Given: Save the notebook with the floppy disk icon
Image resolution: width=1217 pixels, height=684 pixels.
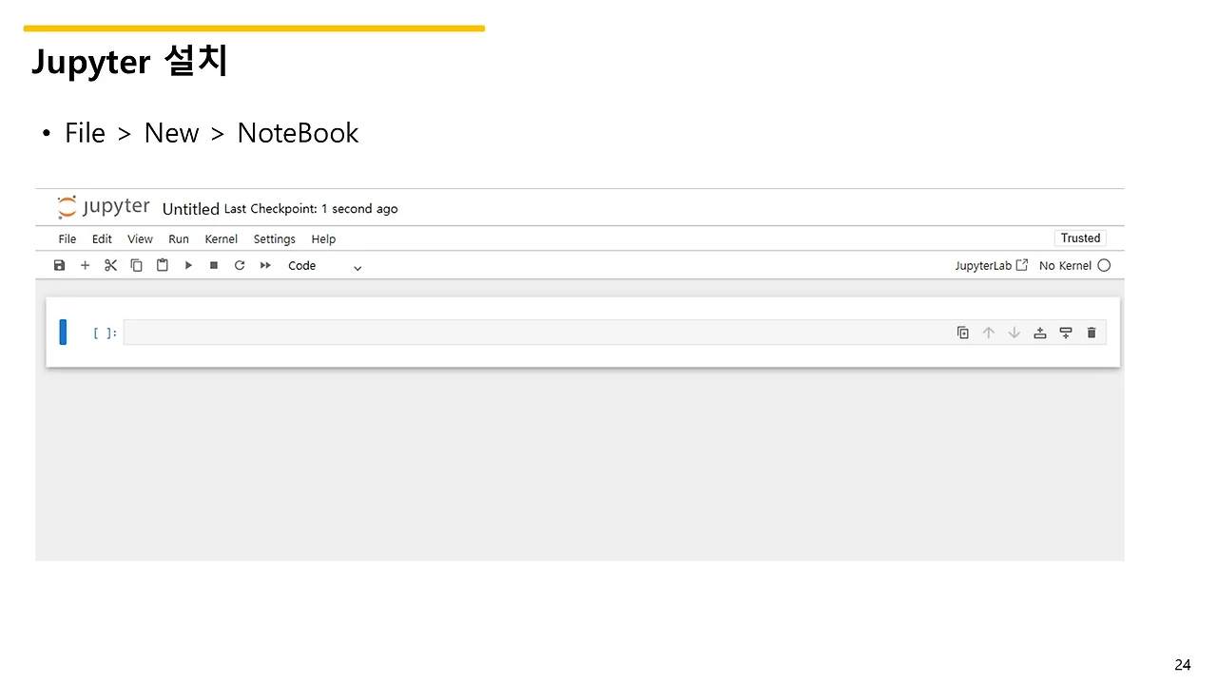Looking at the screenshot, I should 59,266.
